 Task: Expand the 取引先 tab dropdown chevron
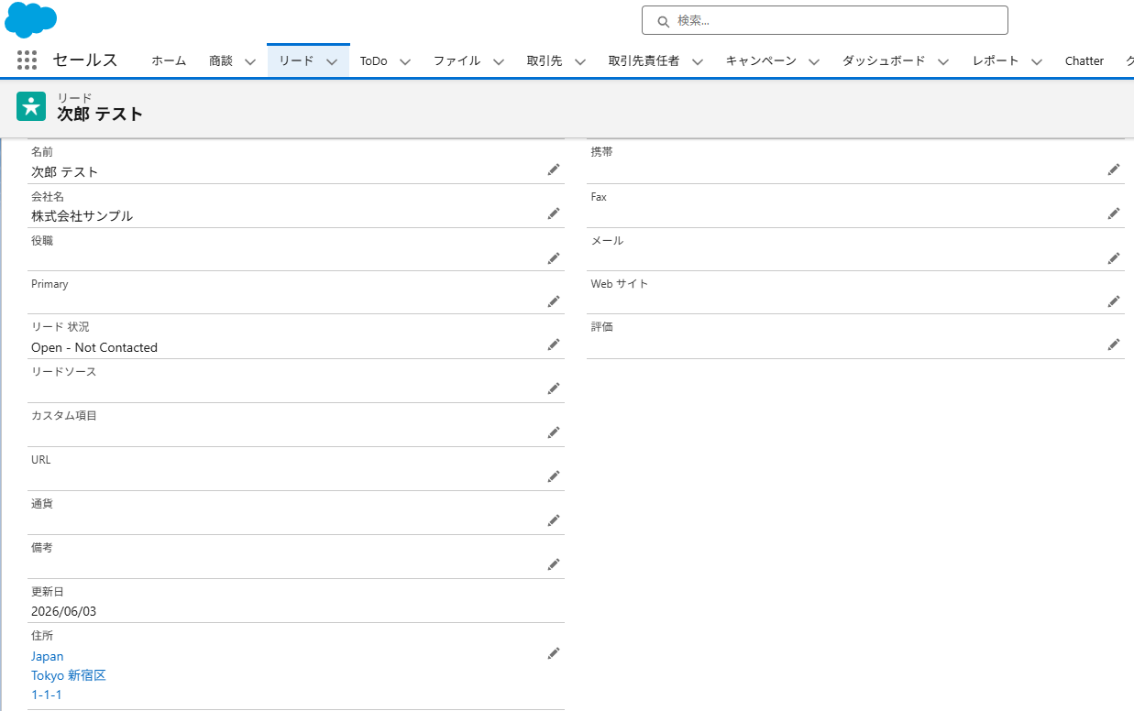(x=580, y=61)
